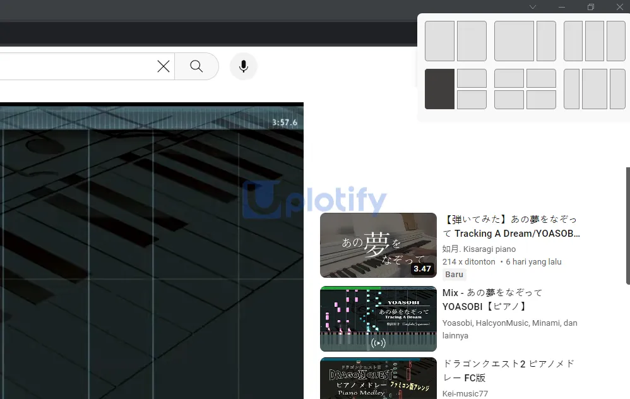Minimize the browser window
The image size is (630, 399).
pos(562,7)
